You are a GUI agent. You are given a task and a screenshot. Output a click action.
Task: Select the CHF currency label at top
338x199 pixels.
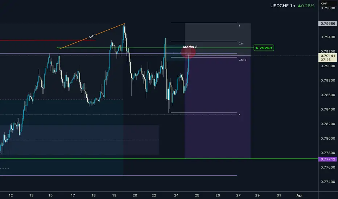point(324,4)
